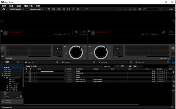Screen dimensions: 176x109
Task: Click the waveform icon right of deck 2
Action: (x=173, y=56)
